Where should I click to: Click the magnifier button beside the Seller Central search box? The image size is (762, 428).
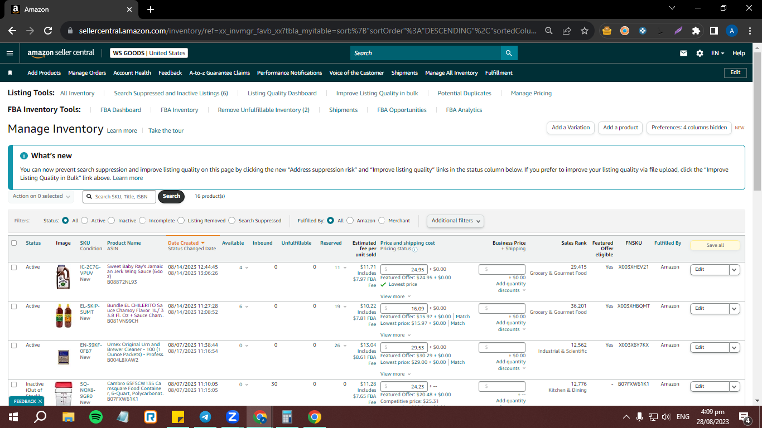pos(509,53)
